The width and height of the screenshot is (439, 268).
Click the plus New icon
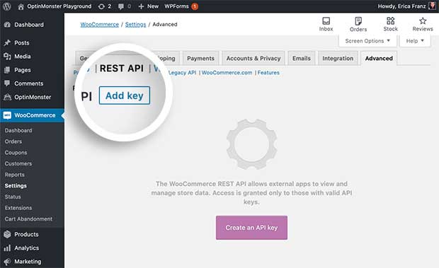pyautogui.click(x=141, y=6)
